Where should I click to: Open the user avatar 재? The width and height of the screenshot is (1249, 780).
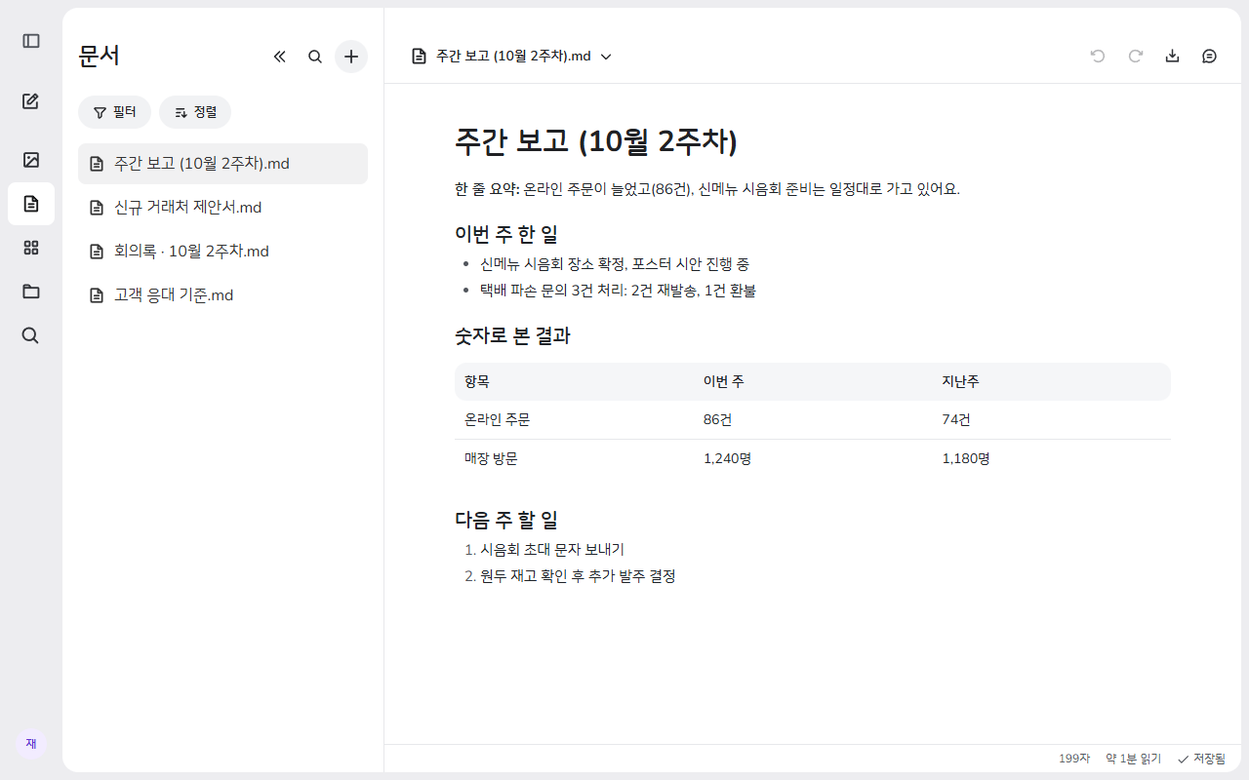[31, 744]
